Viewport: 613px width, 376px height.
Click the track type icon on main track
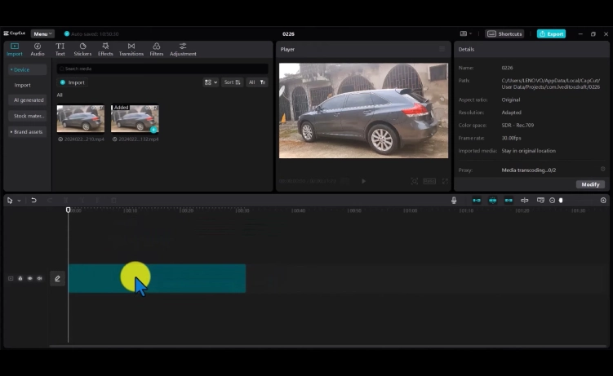coord(11,278)
